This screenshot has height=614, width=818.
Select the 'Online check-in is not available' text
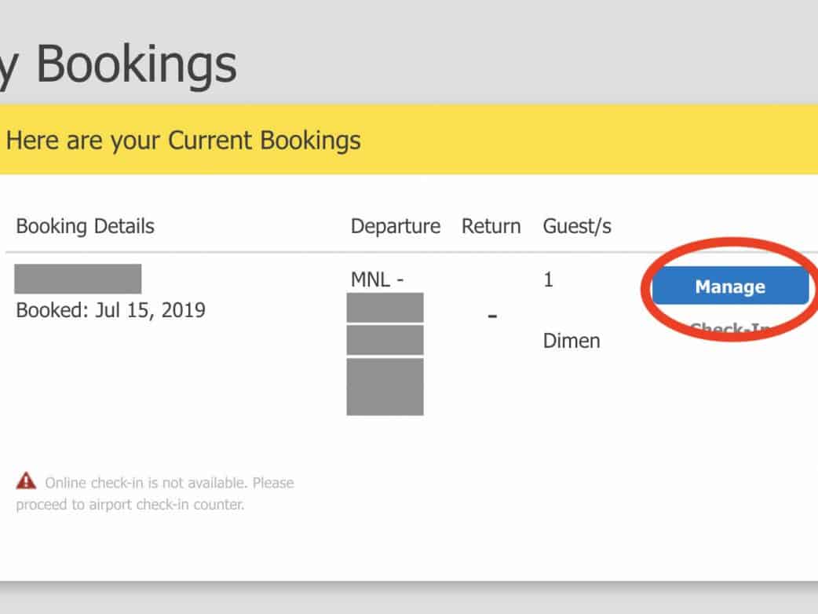169,482
